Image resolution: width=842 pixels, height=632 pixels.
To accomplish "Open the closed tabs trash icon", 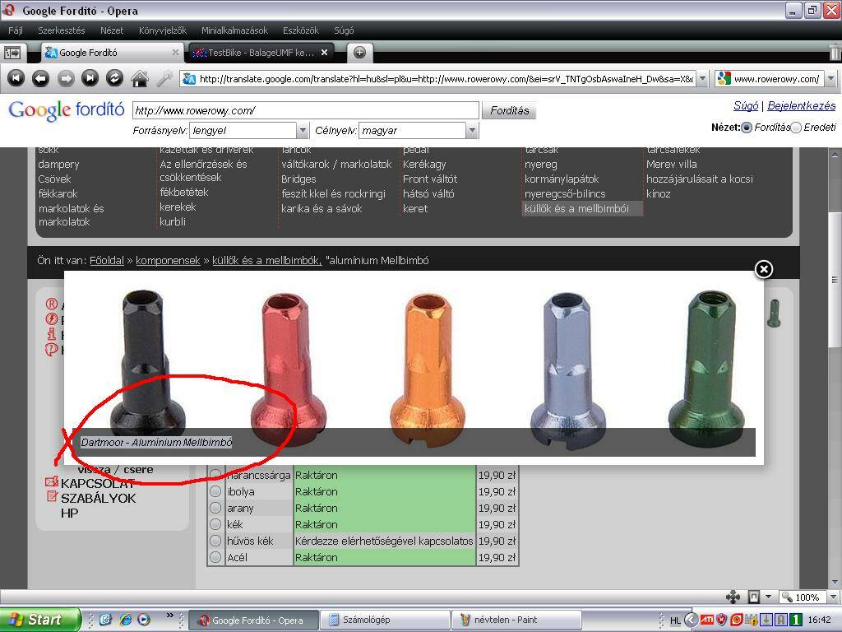I will (835, 52).
